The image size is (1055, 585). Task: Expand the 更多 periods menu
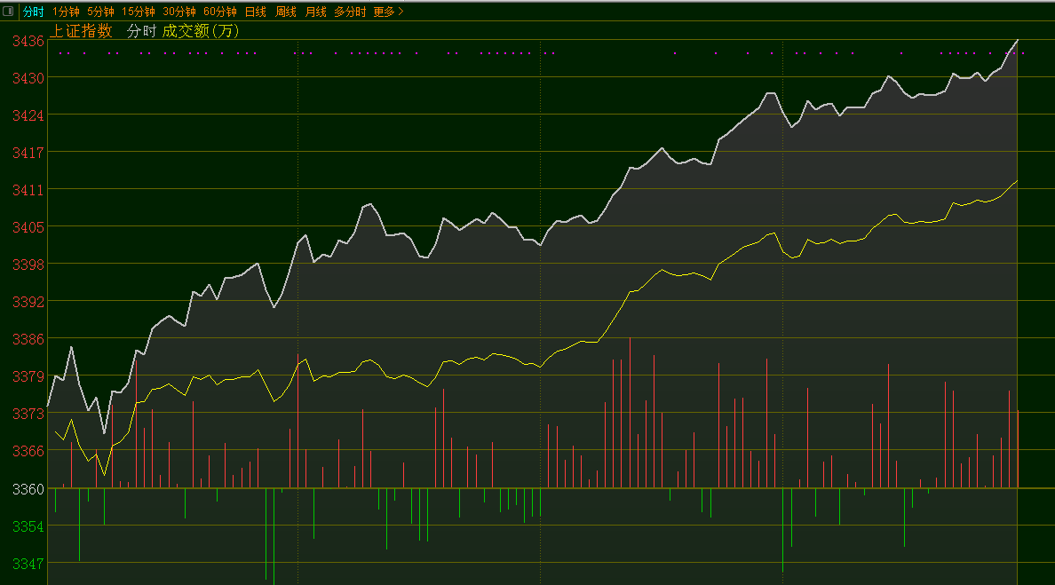coord(388,12)
